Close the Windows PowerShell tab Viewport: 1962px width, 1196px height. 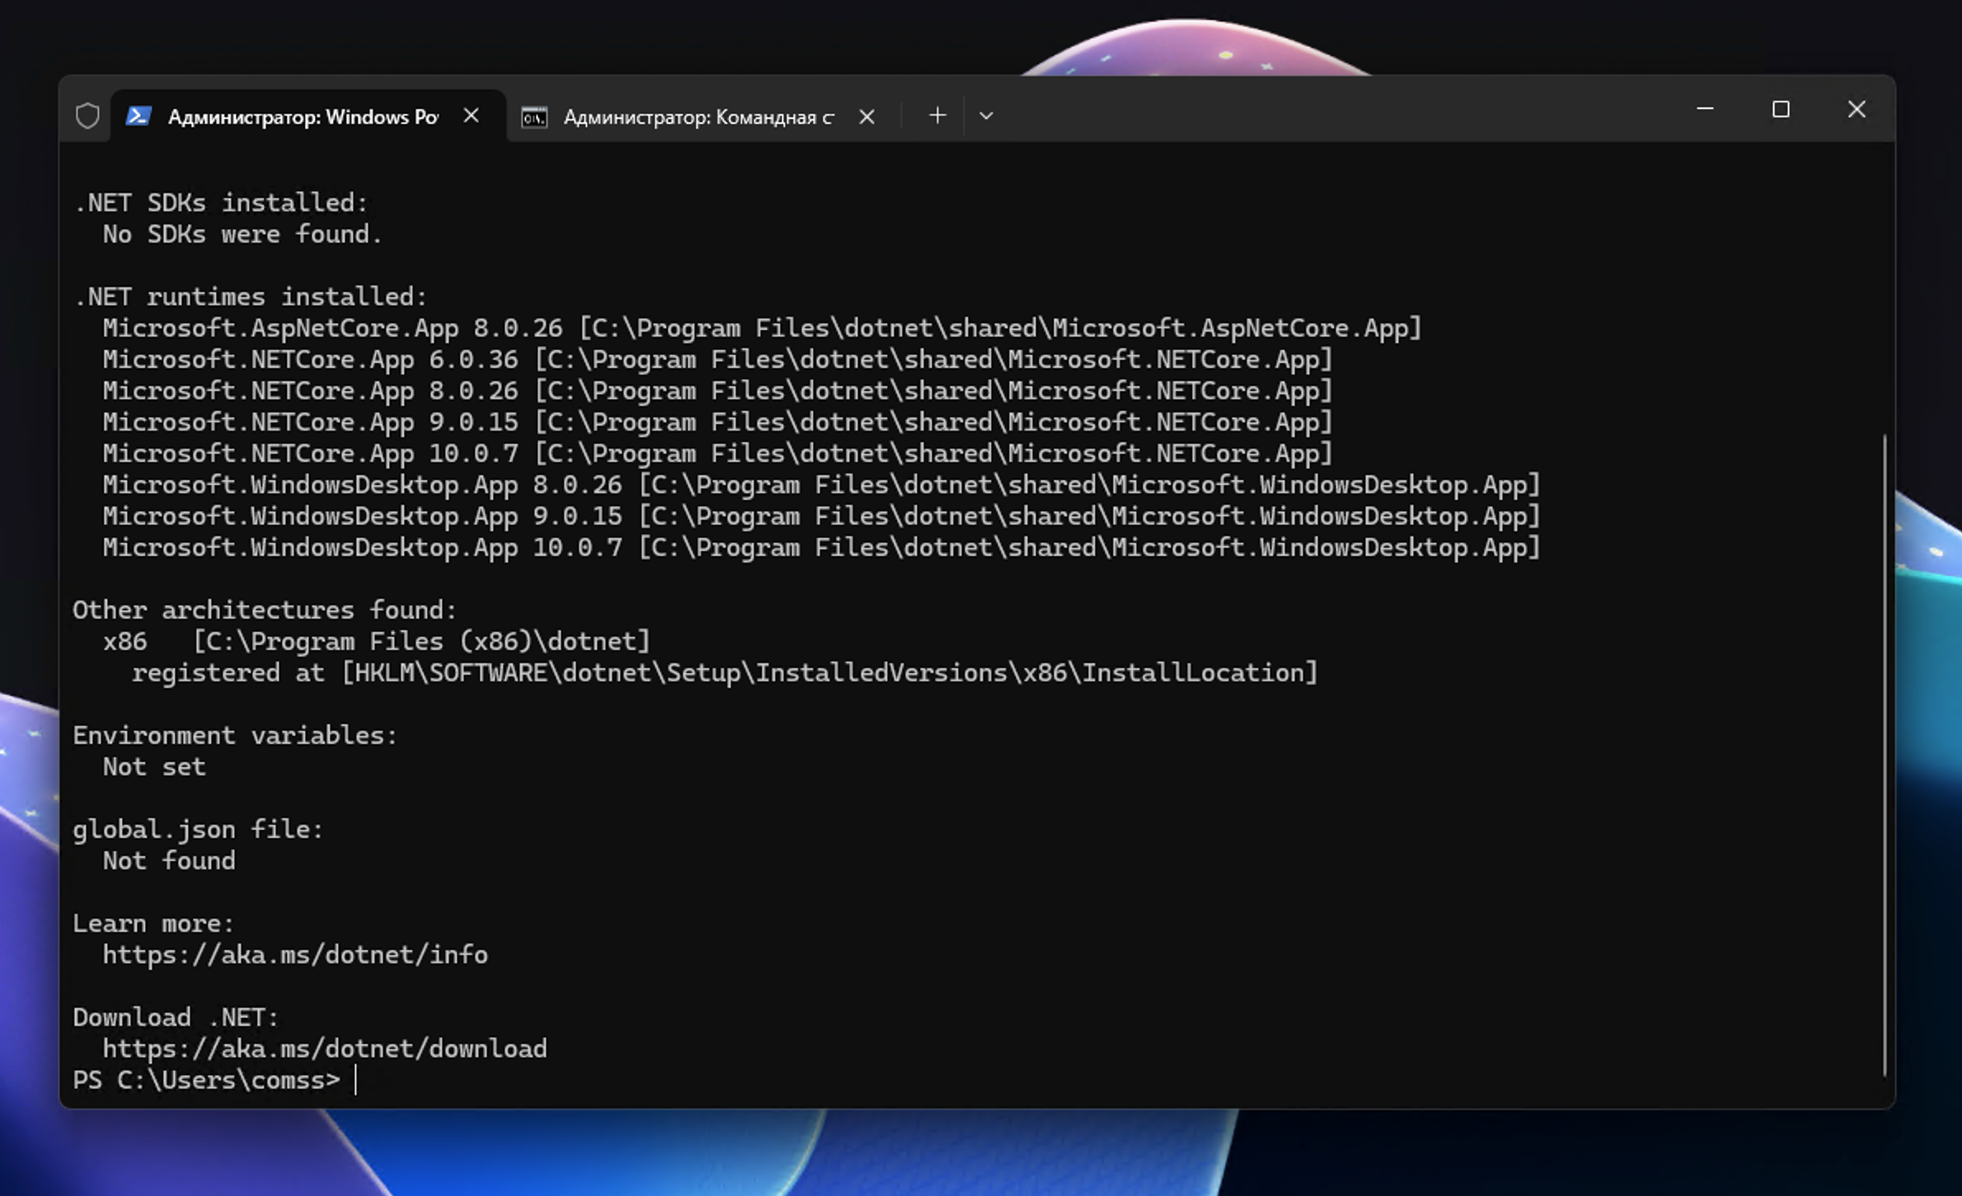[x=471, y=116]
